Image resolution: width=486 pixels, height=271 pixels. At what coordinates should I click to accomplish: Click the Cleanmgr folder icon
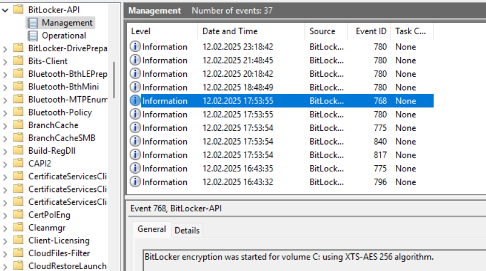pos(18,227)
